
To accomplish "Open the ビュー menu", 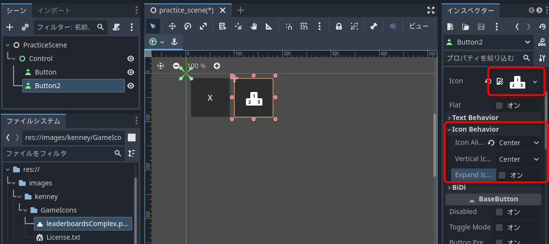I will 419,27.
